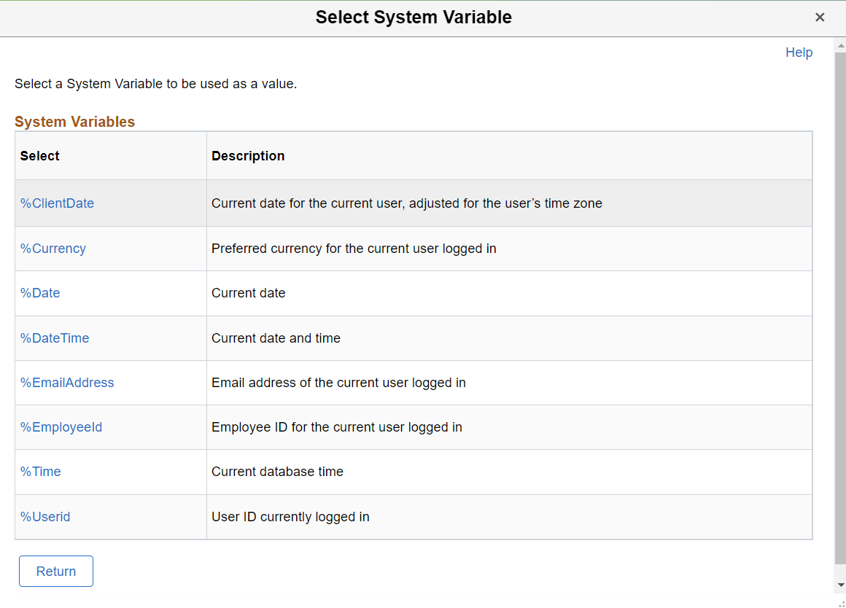846x608 pixels.
Task: Click the Current database time description cell
Action: tap(277, 472)
